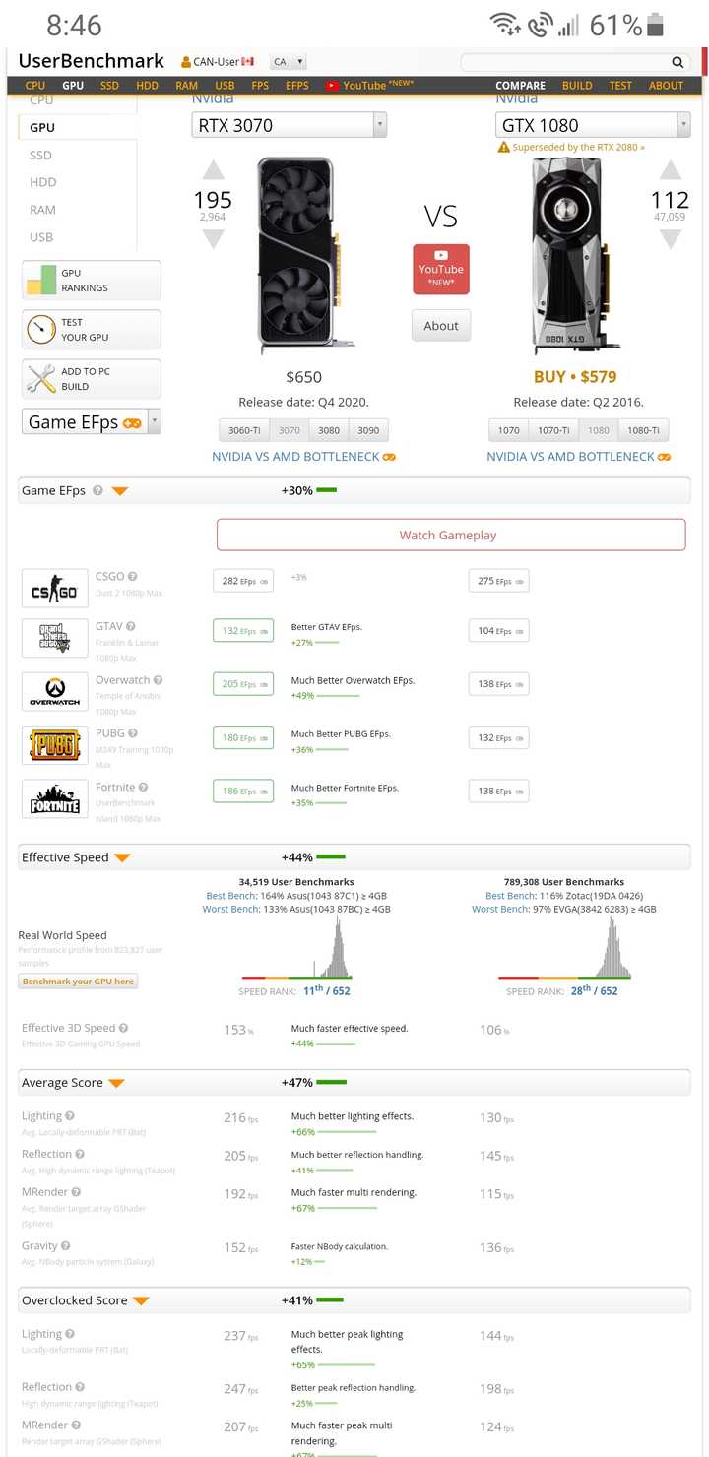
Task: Click help icon next to CSGO
Action: [133, 577]
